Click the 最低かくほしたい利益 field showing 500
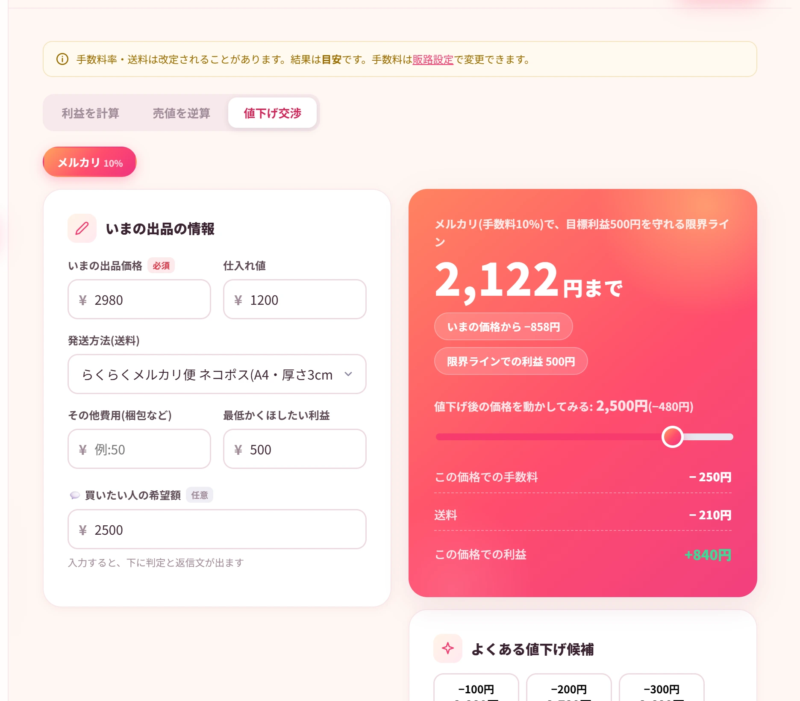The image size is (800, 701). (x=295, y=449)
